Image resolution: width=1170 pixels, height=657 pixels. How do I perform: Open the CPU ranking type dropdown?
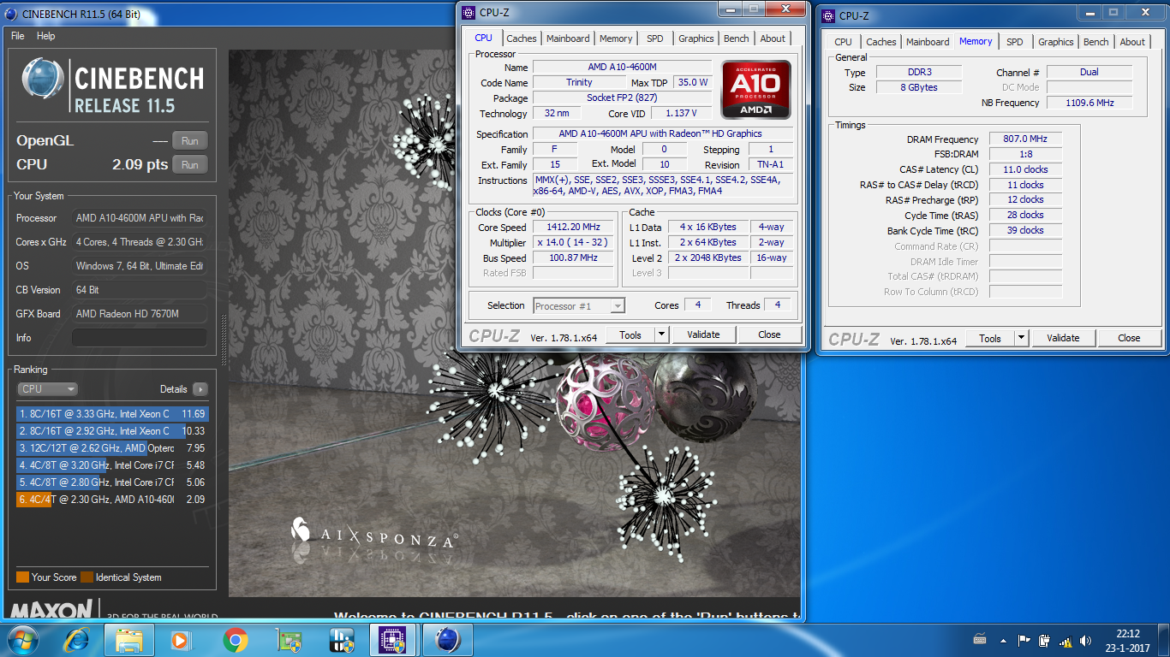47,389
